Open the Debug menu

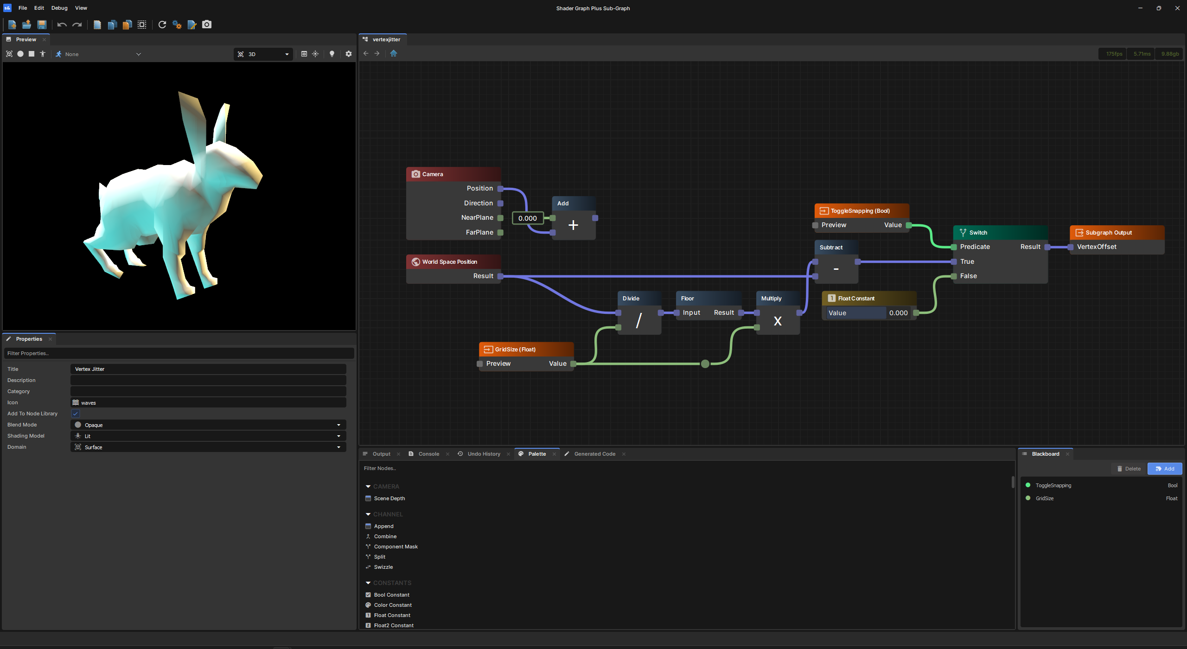coord(59,8)
